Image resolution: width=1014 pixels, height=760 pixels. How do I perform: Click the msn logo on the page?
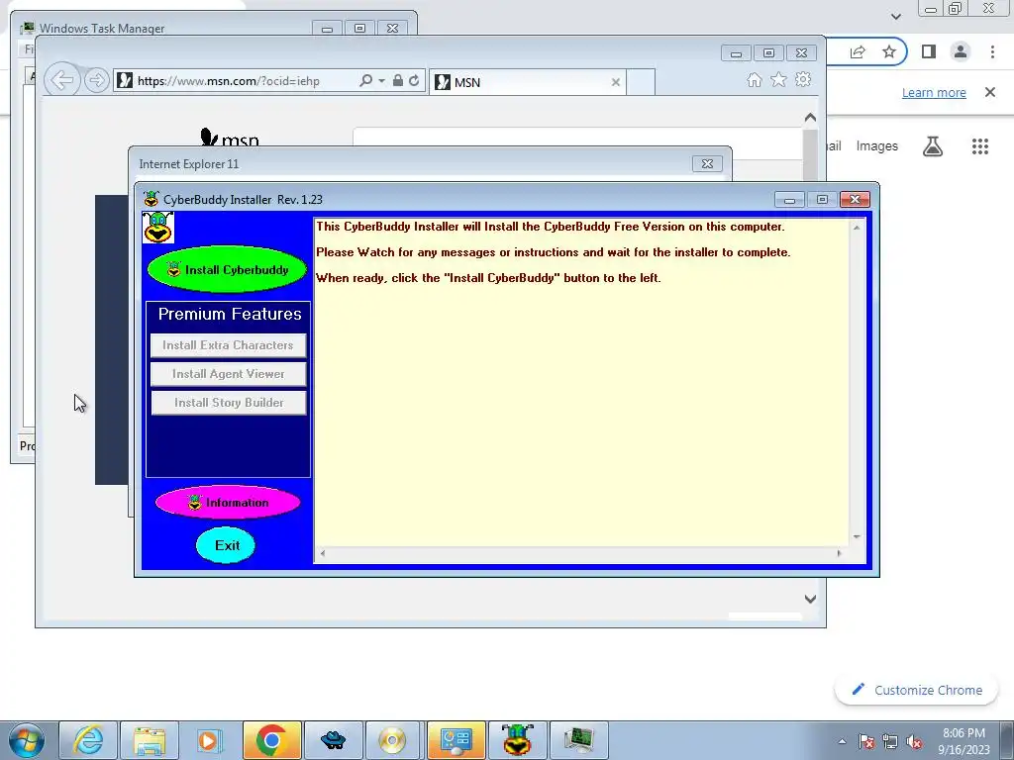230,138
